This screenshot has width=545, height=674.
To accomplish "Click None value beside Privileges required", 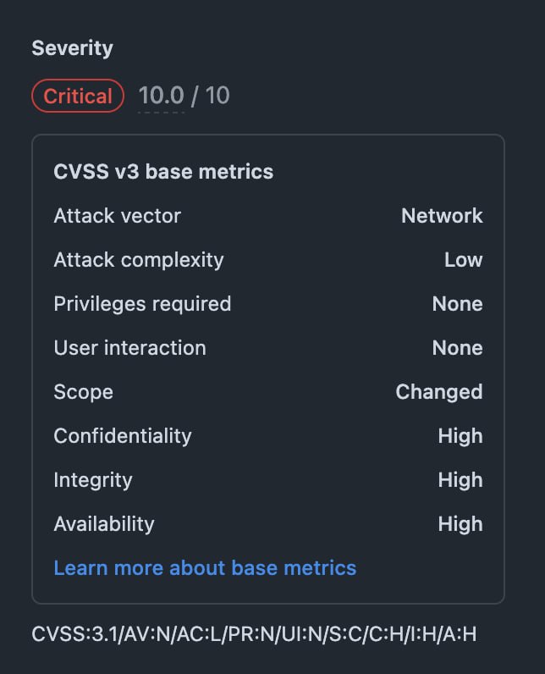I will coord(457,304).
